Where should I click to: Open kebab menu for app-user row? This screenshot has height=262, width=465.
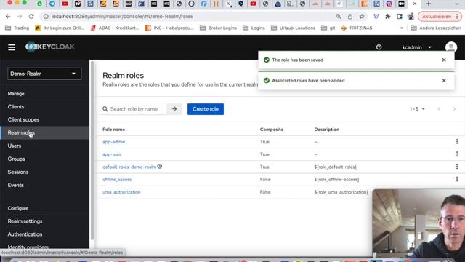pos(457,154)
